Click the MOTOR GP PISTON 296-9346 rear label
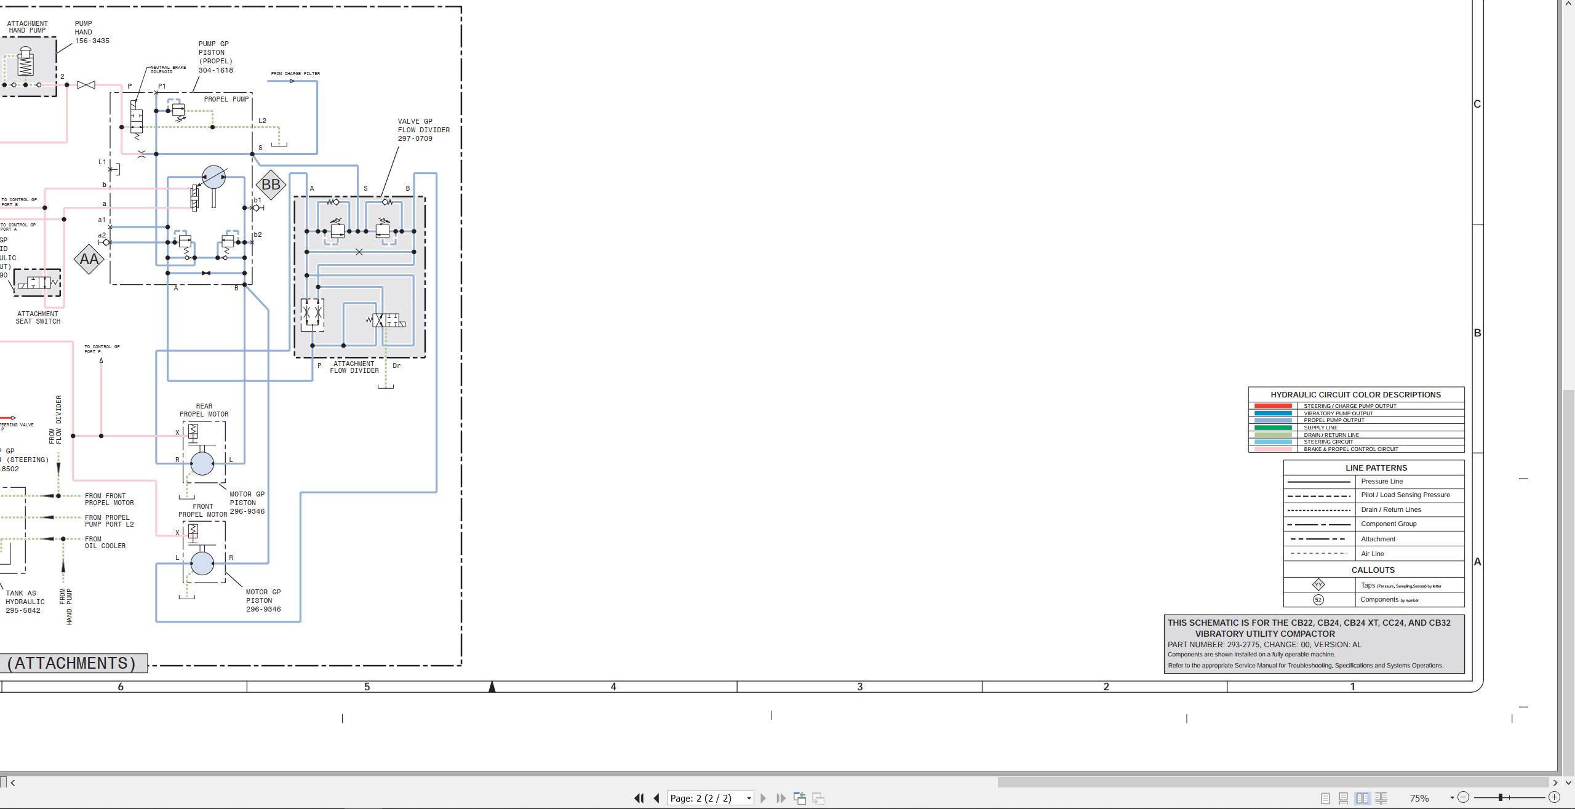The height and width of the screenshot is (809, 1575). click(247, 503)
